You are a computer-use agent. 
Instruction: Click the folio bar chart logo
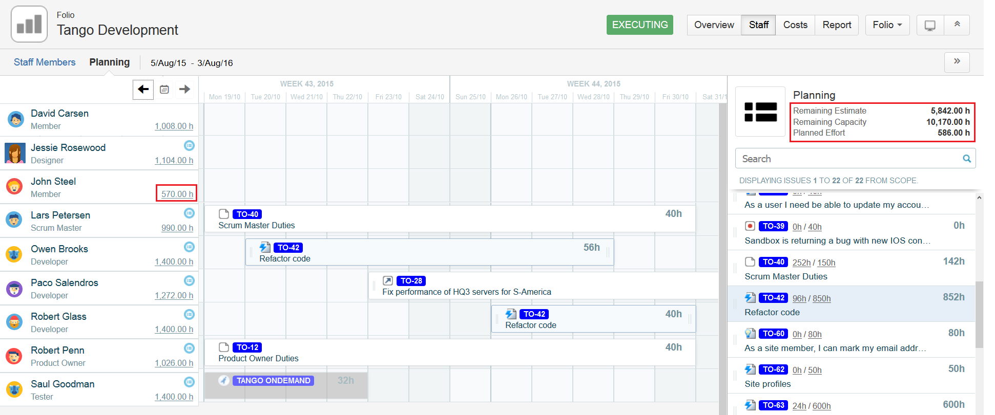pyautogui.click(x=29, y=25)
